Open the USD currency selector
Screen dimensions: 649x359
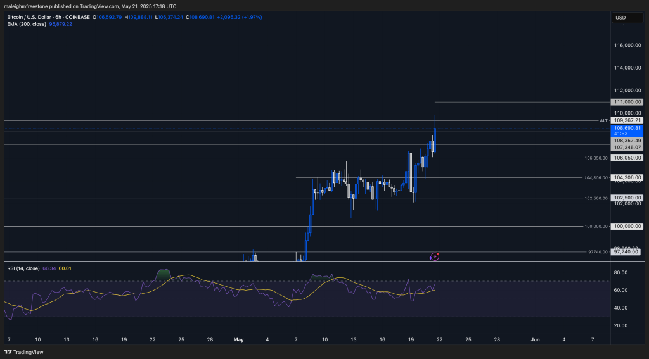click(x=620, y=17)
